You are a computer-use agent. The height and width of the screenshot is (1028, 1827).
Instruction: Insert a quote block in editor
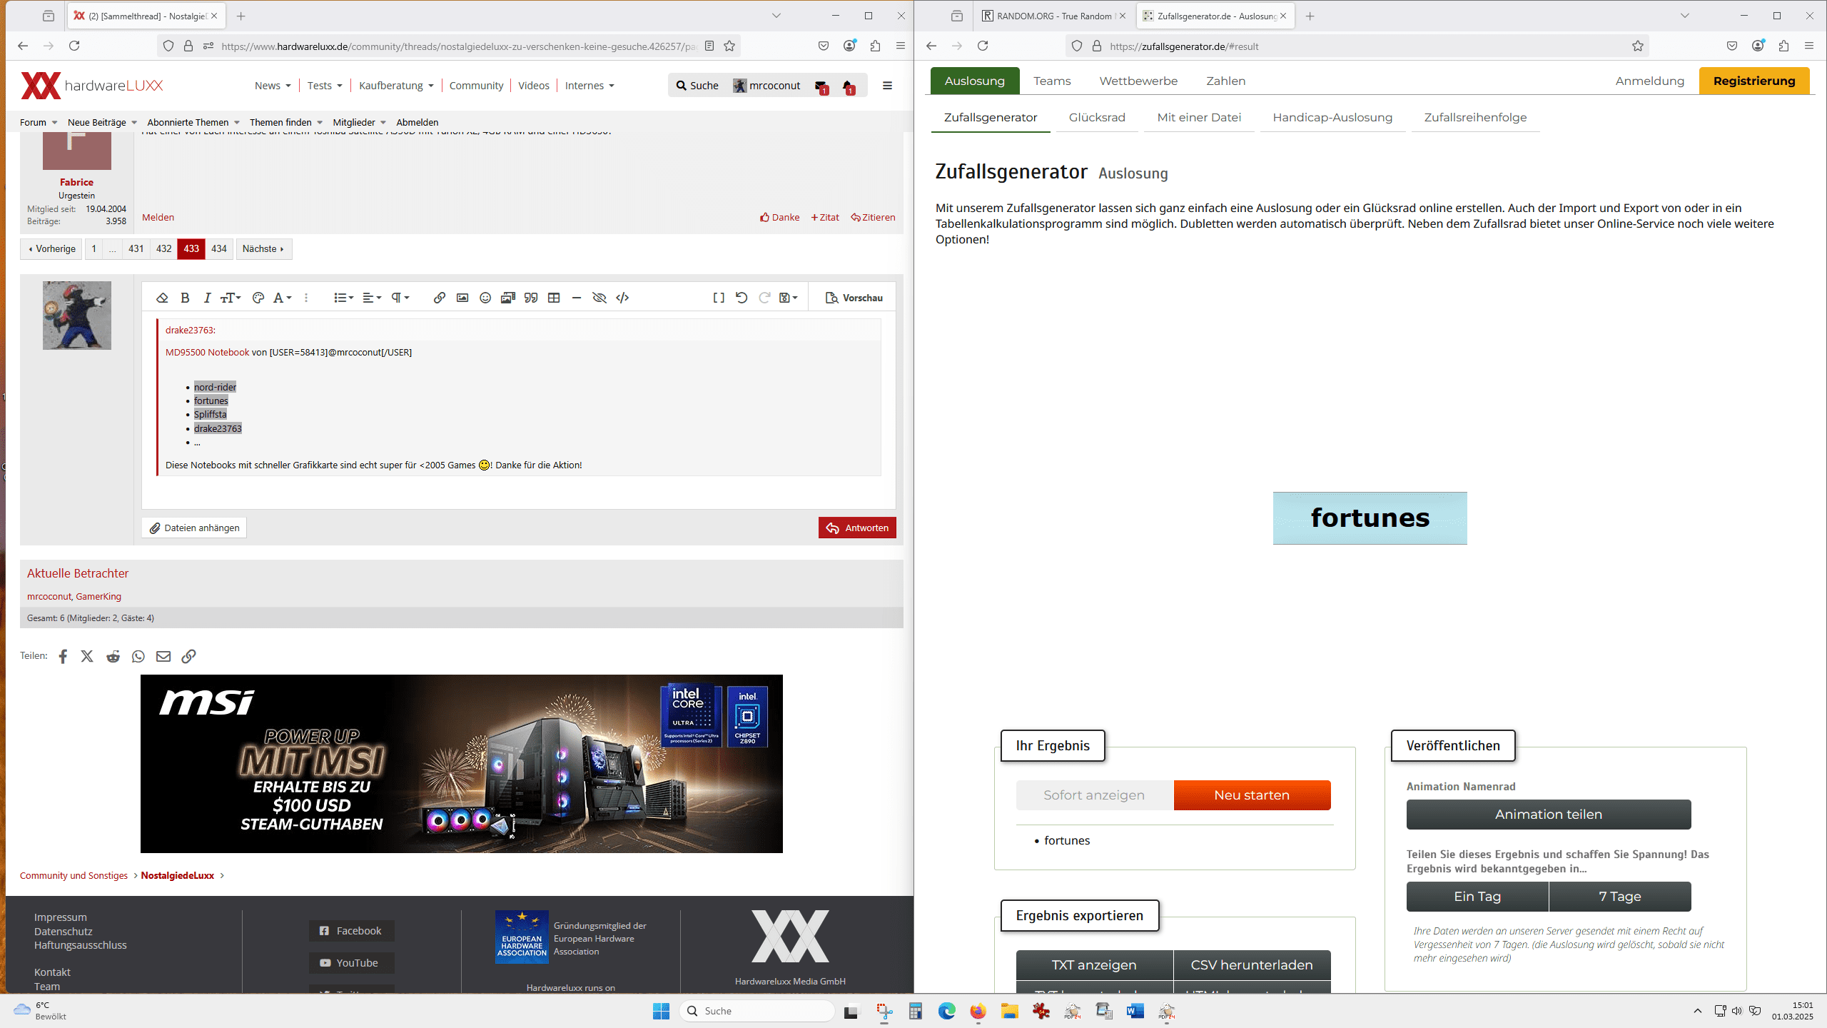point(531,298)
